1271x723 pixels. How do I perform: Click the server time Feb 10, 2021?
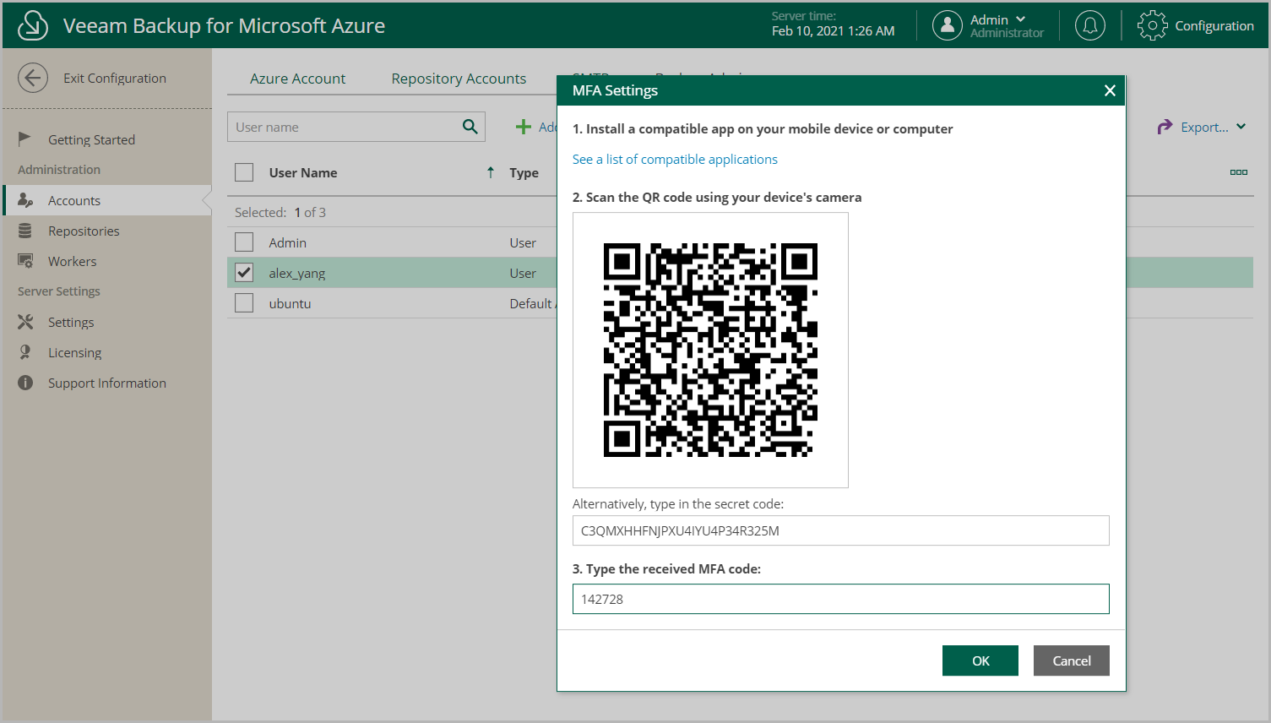(x=833, y=31)
